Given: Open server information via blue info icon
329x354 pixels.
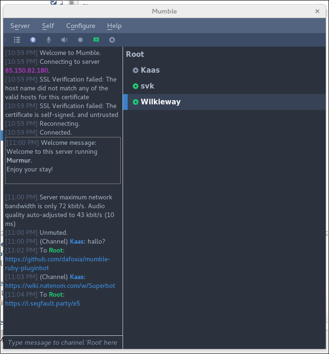Looking at the screenshot, I should coord(33,40).
